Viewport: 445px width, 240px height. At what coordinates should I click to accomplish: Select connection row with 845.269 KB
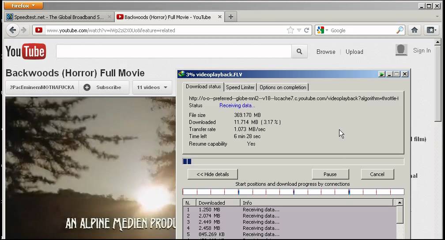tap(290, 235)
